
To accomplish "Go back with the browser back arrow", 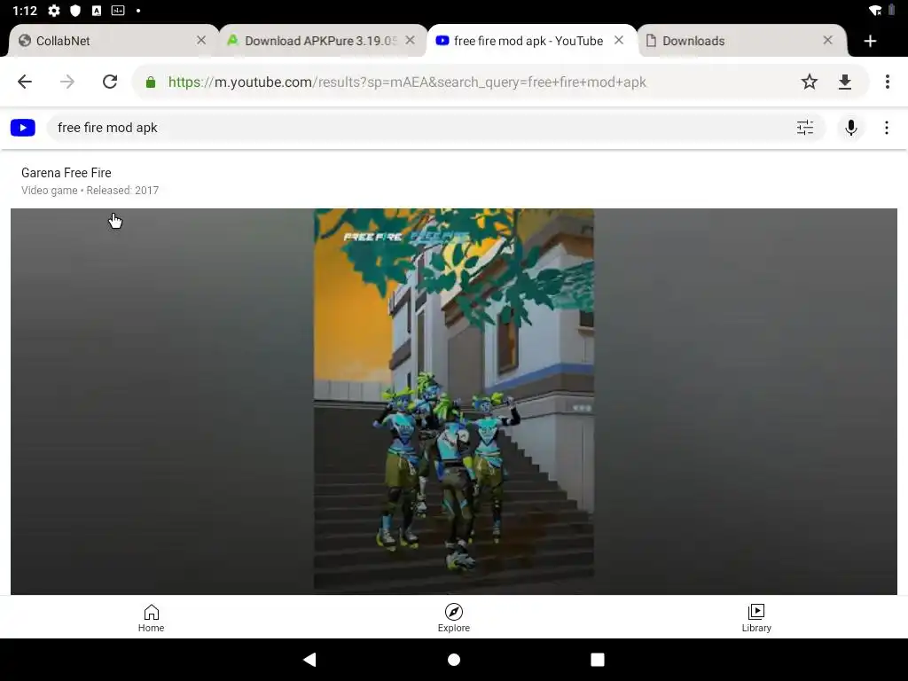I will [25, 82].
